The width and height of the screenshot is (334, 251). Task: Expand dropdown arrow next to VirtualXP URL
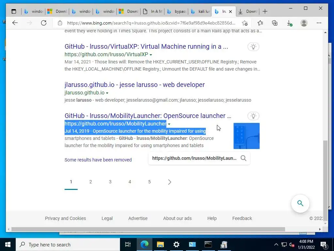click(151, 55)
